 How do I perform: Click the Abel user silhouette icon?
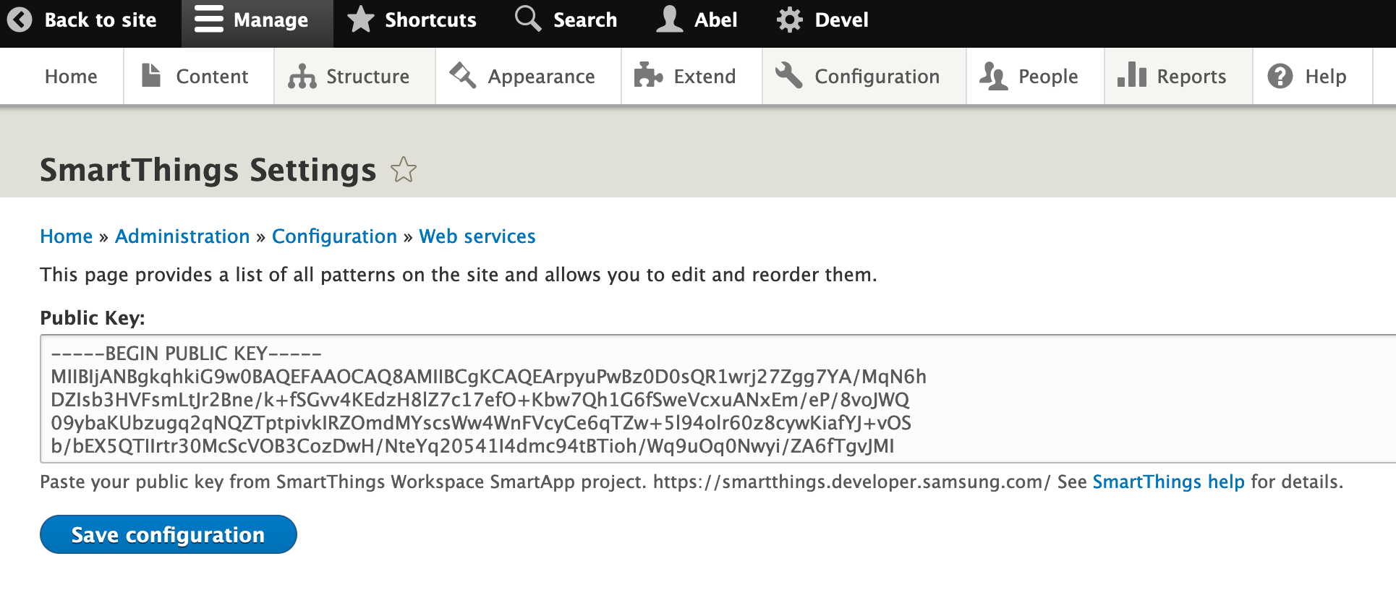[x=670, y=20]
